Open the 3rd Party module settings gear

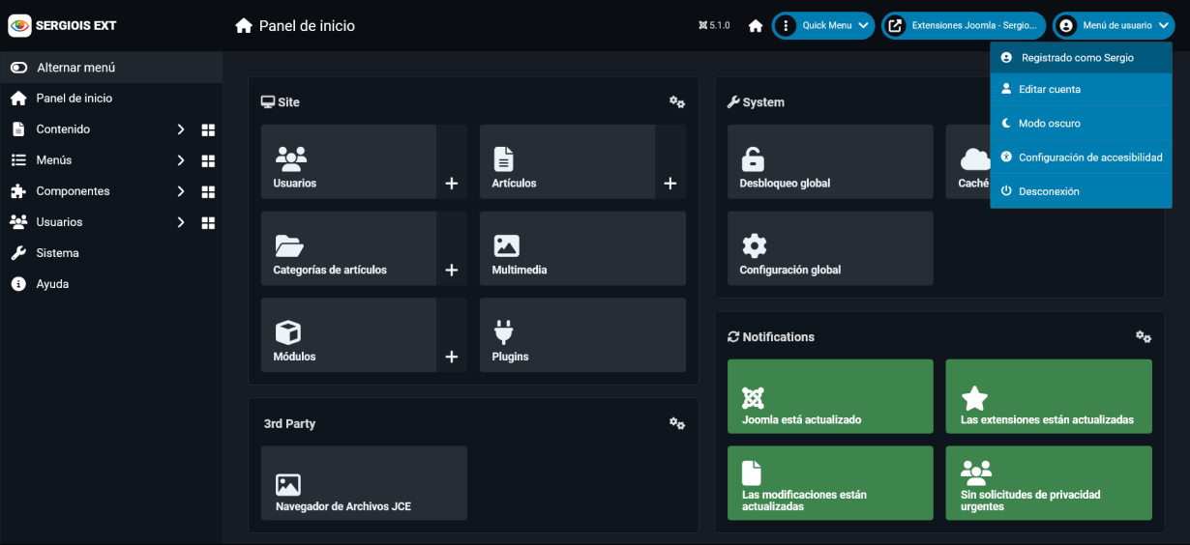(x=677, y=424)
